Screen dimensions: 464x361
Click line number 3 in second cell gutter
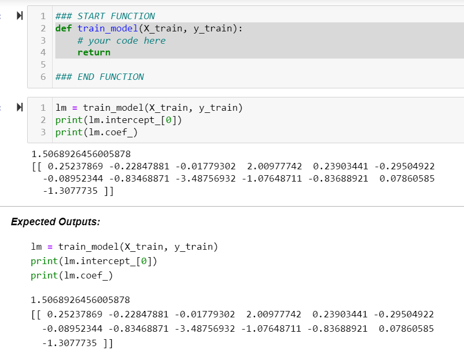pyautogui.click(x=43, y=132)
